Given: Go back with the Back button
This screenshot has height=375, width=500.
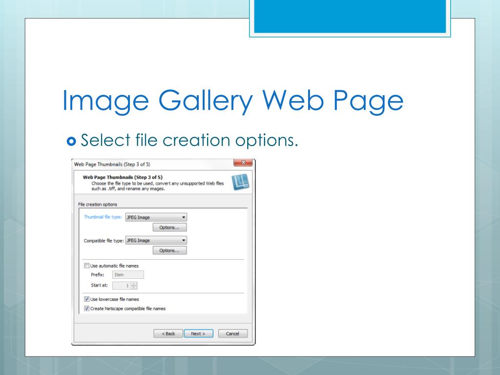Looking at the screenshot, I should click(x=168, y=333).
